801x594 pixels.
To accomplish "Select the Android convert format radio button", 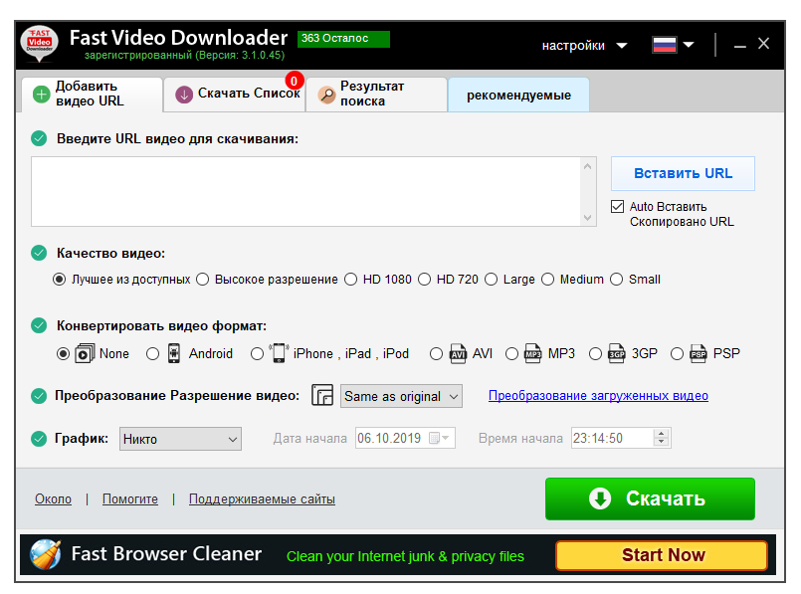I will coord(152,353).
